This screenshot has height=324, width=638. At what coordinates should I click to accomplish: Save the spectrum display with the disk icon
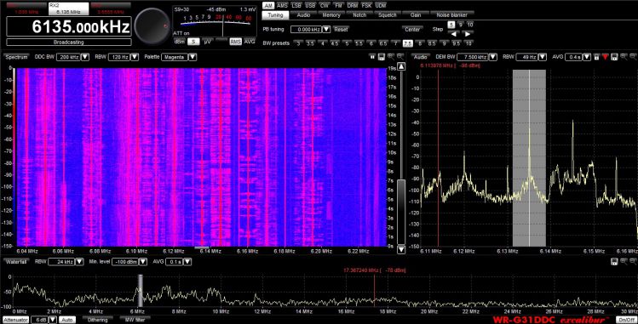coord(382,57)
